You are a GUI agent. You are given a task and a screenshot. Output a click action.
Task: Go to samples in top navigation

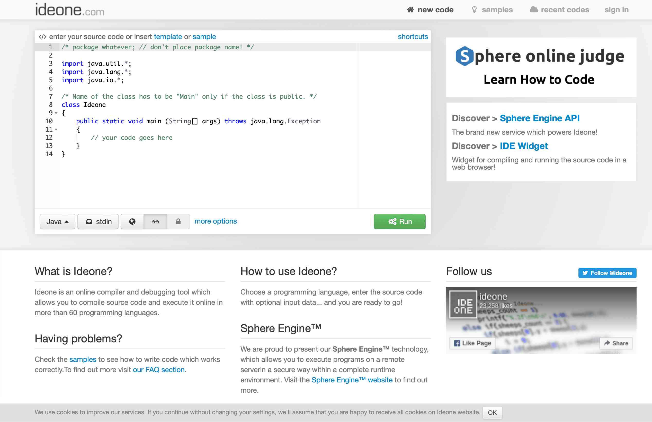[x=492, y=10]
